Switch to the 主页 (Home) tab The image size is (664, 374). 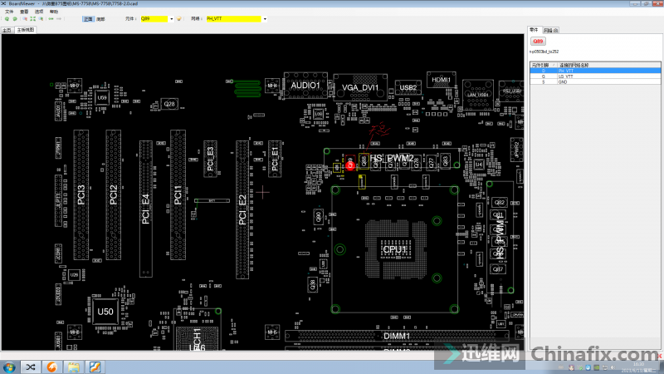pyautogui.click(x=7, y=29)
